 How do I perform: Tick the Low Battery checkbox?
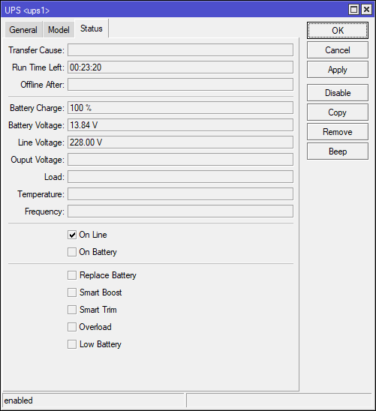(x=72, y=344)
